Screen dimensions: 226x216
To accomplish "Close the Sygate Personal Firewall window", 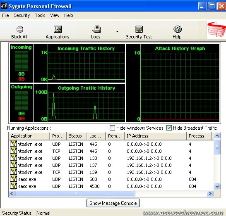I will click(221, 6).
